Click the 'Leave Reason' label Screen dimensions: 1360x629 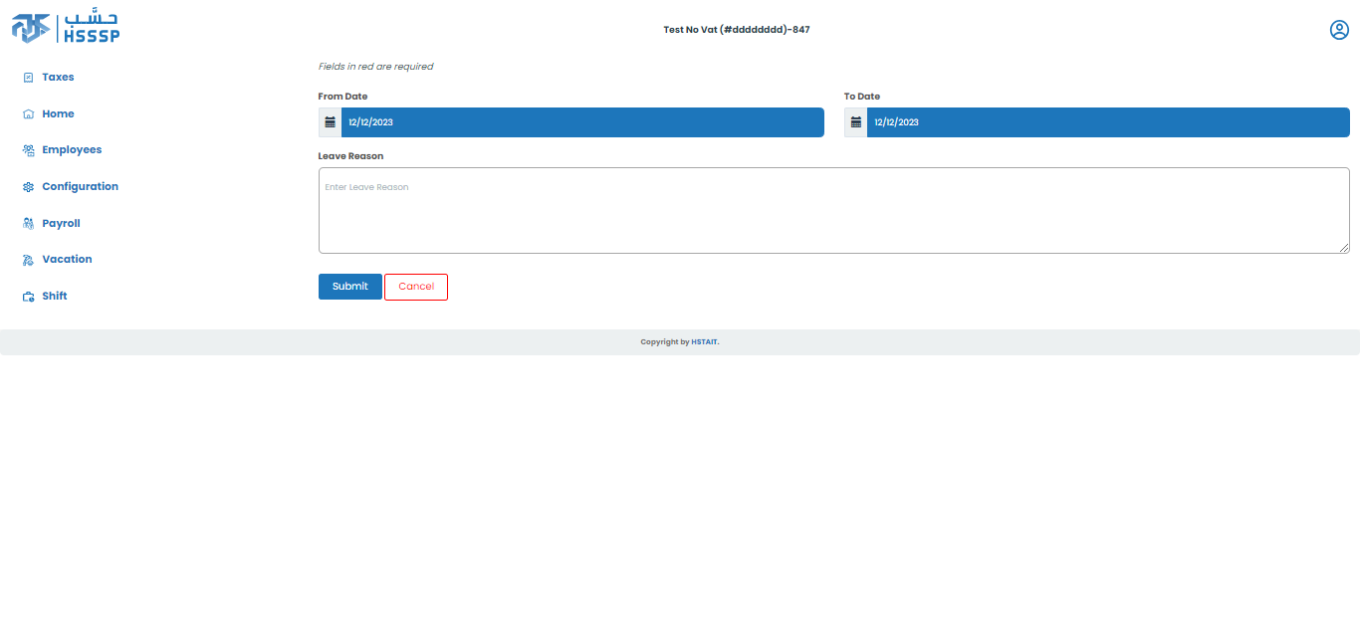click(350, 156)
